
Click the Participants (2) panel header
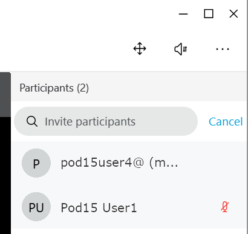54,88
